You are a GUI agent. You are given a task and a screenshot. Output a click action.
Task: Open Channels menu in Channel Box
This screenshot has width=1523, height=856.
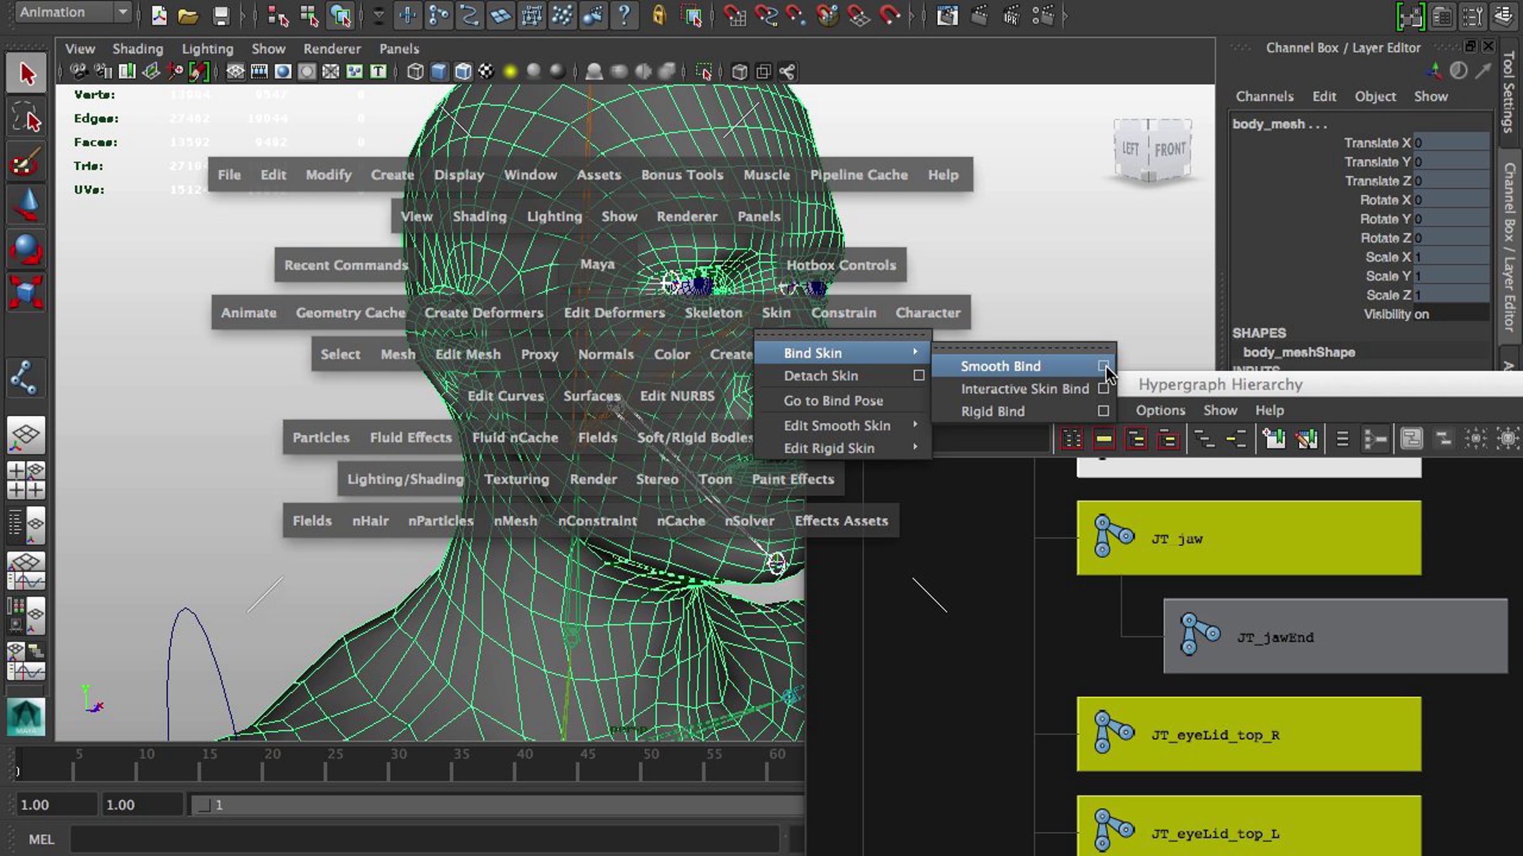[1264, 96]
